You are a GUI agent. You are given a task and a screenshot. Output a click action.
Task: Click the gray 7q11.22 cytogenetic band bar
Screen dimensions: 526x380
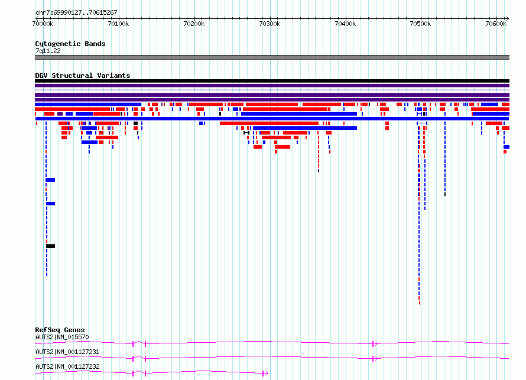272,57
